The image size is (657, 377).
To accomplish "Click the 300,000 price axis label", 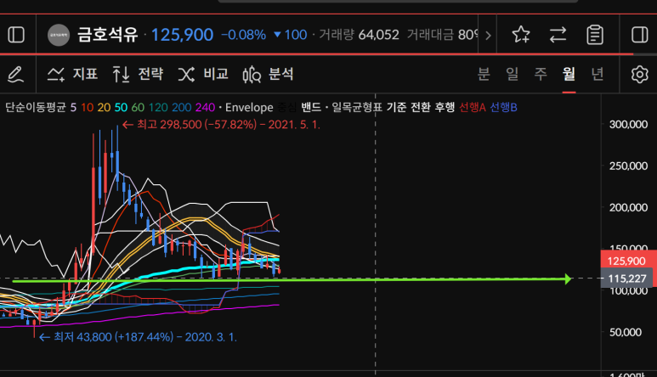I will (x=628, y=124).
